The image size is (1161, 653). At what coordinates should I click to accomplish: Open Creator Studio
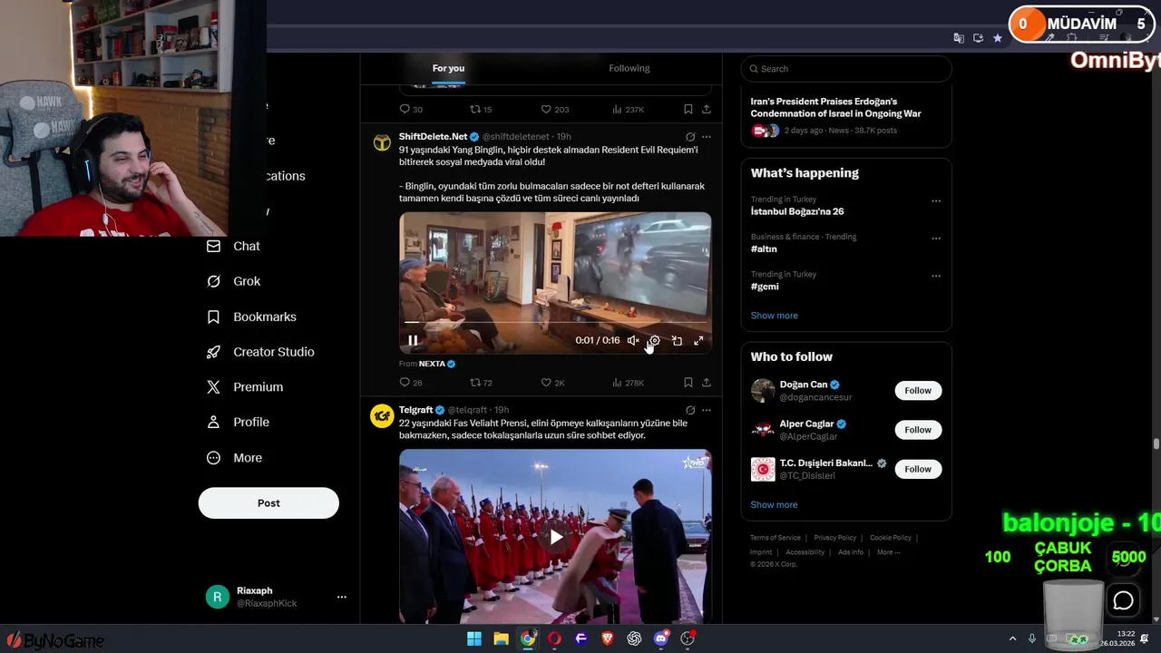click(260, 352)
